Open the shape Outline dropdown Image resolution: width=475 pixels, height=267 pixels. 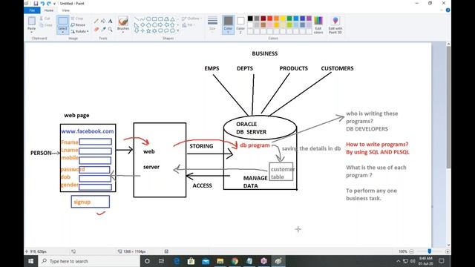(x=191, y=19)
